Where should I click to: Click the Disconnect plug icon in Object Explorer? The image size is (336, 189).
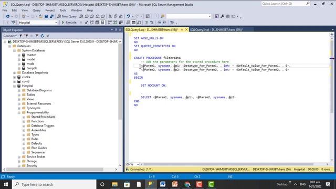26,36
